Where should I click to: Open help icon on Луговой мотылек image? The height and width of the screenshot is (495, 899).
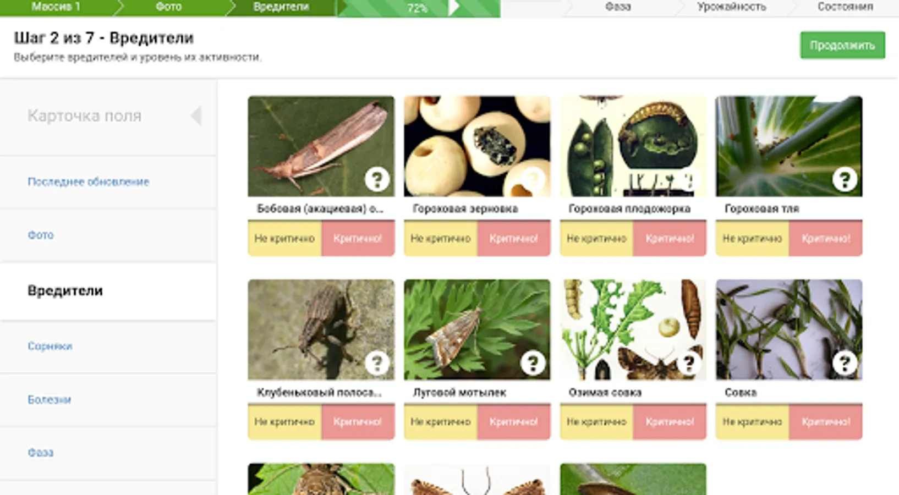[533, 363]
